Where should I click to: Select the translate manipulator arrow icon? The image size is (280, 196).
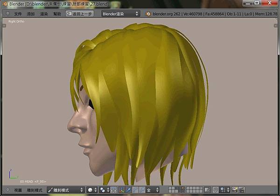129,190
